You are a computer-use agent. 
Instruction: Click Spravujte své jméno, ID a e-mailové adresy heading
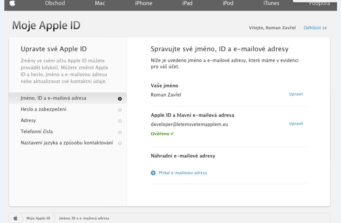pyautogui.click(x=219, y=49)
